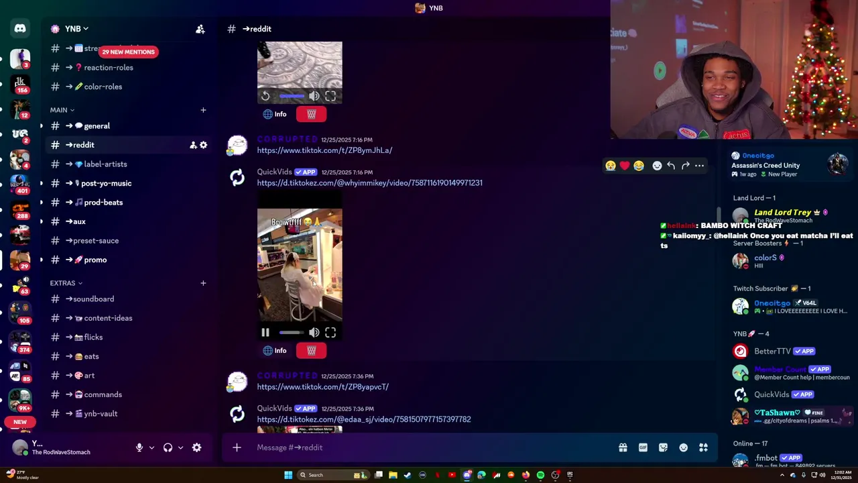This screenshot has width=858, height=483.
Task: Collapse the MAIN channel category
Action: 62,110
